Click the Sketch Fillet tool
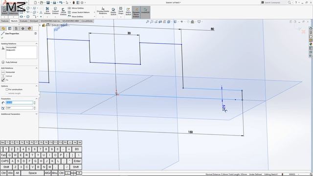The image size is (313, 176). click(34, 17)
